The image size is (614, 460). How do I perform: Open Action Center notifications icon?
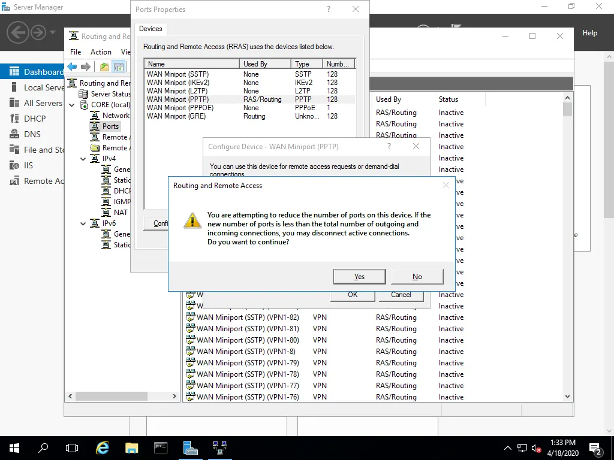[x=595, y=448]
